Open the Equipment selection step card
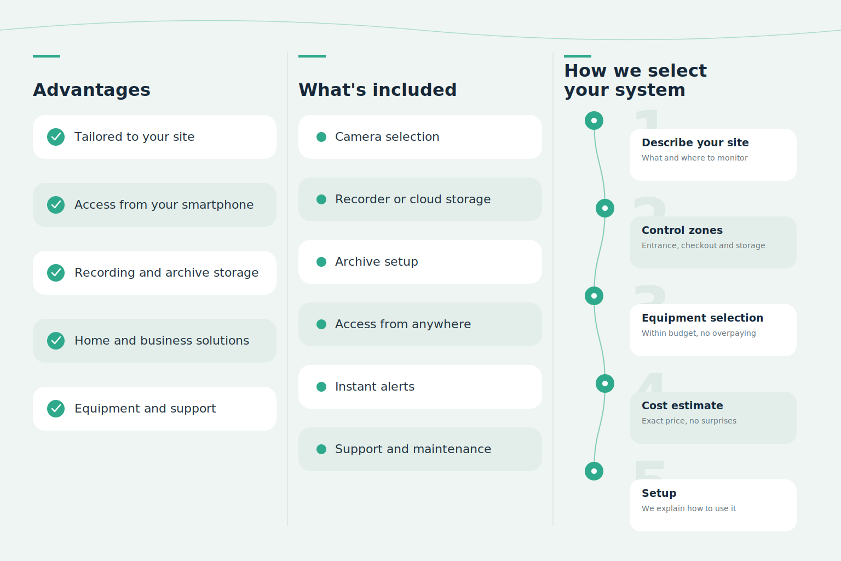Viewport: 841px width, 561px height. [x=713, y=330]
